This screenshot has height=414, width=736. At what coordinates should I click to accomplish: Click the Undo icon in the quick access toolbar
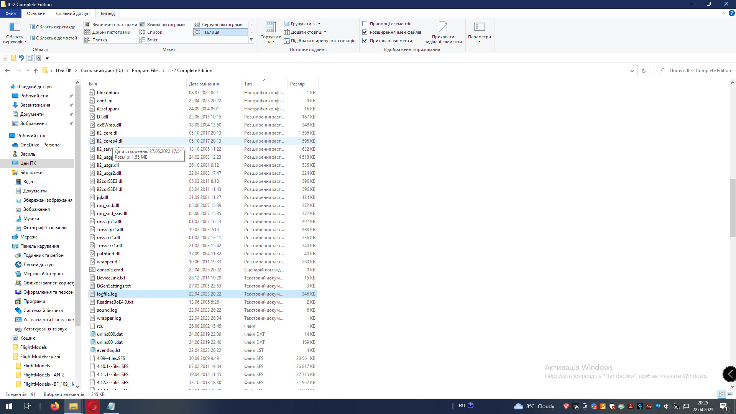click(21, 58)
